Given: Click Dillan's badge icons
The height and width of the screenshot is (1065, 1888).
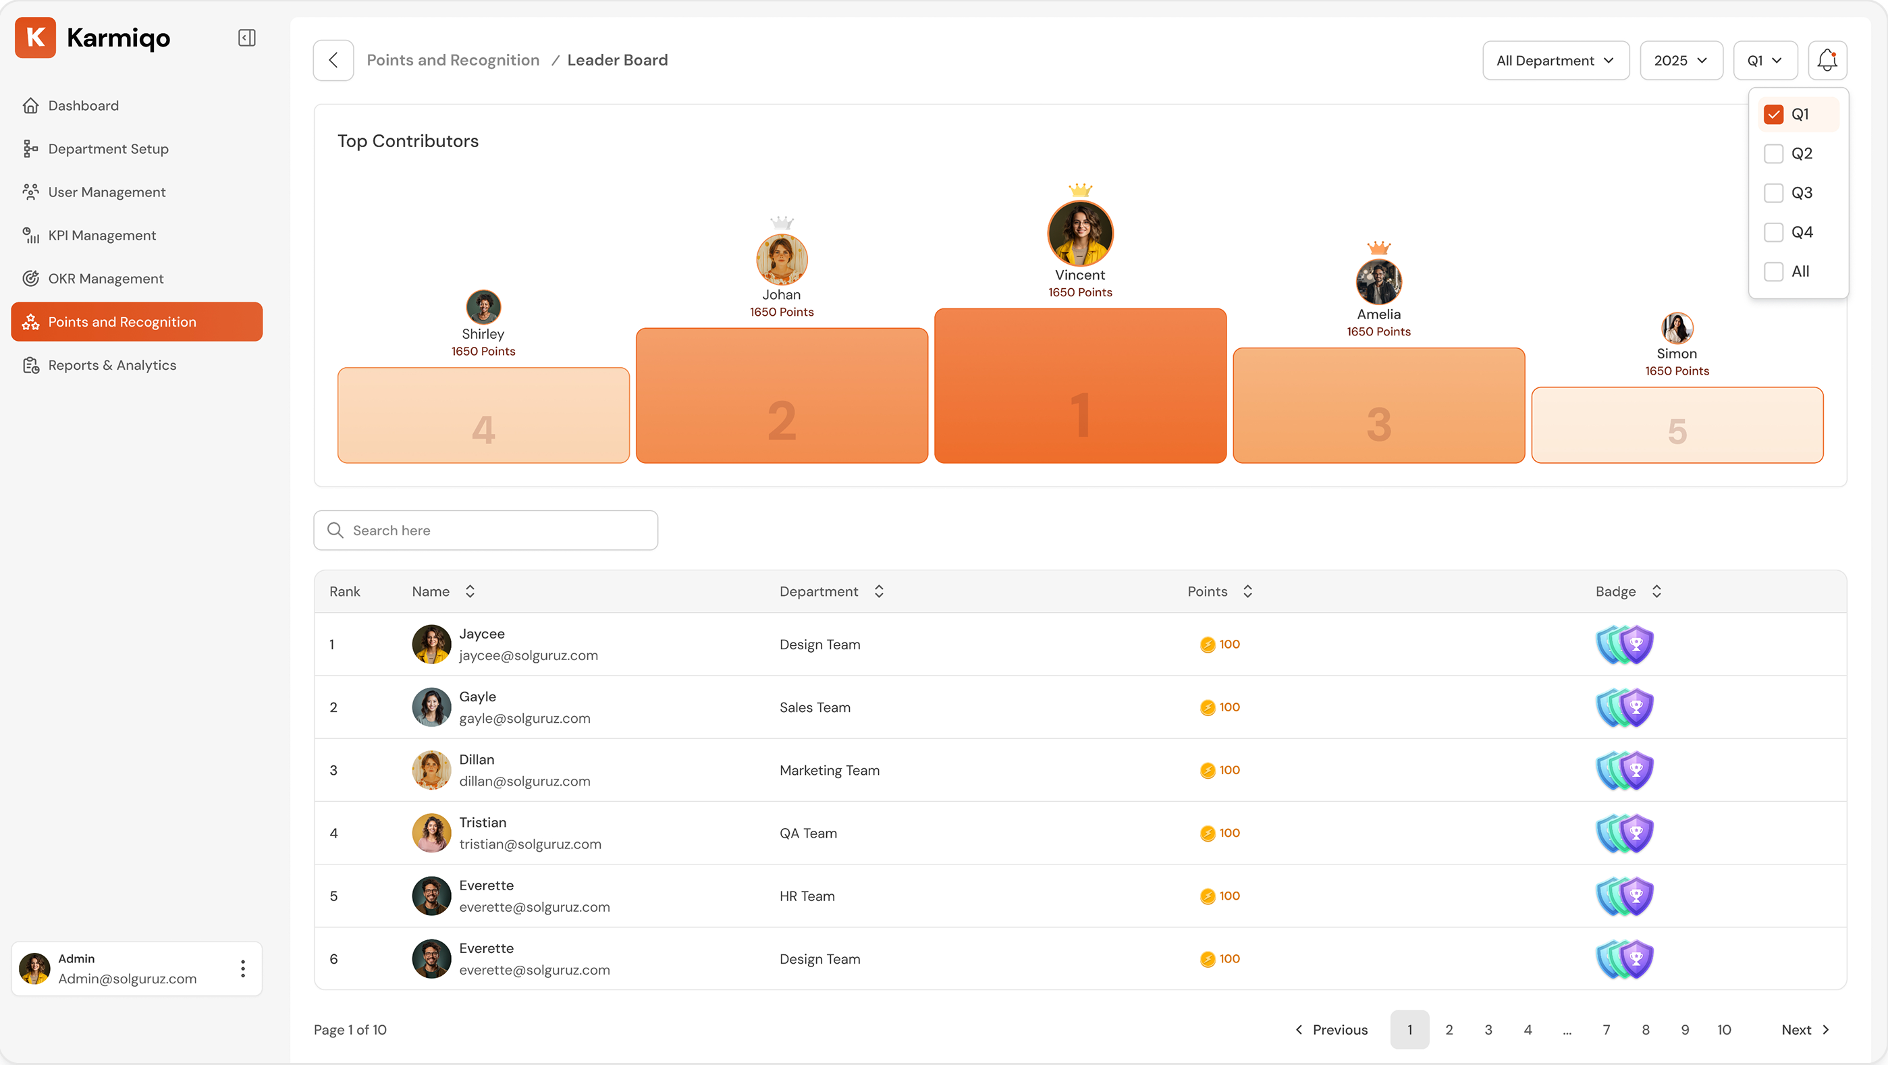Looking at the screenshot, I should (x=1625, y=771).
